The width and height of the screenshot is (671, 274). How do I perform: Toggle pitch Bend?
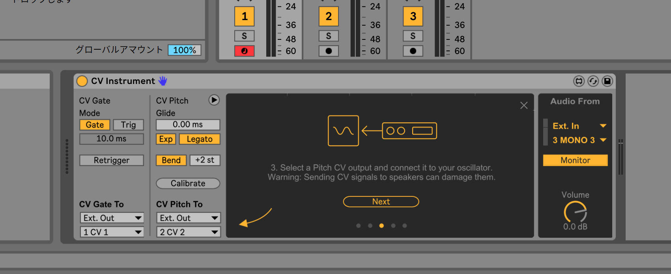[x=171, y=160]
